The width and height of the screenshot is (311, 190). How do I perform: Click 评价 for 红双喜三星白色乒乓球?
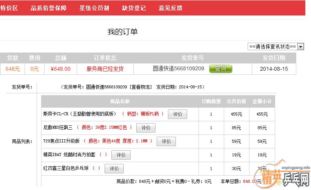click(114, 168)
